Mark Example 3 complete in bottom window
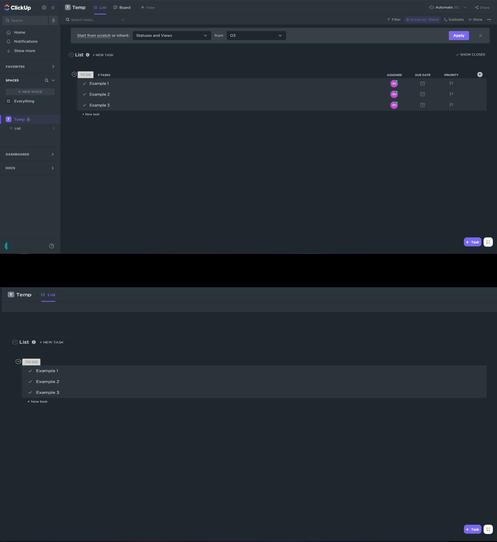Viewport: 497px width, 542px height. point(30,393)
